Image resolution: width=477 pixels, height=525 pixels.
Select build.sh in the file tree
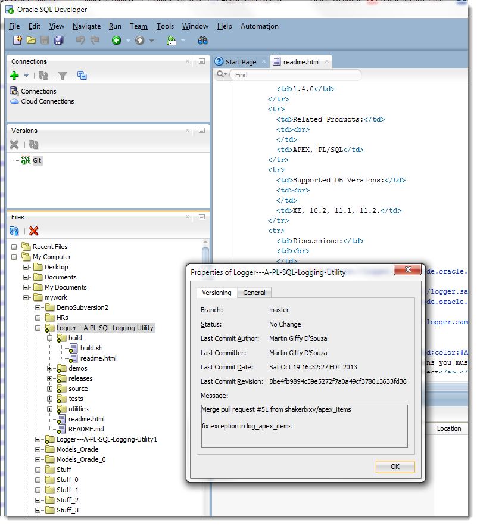coord(91,348)
